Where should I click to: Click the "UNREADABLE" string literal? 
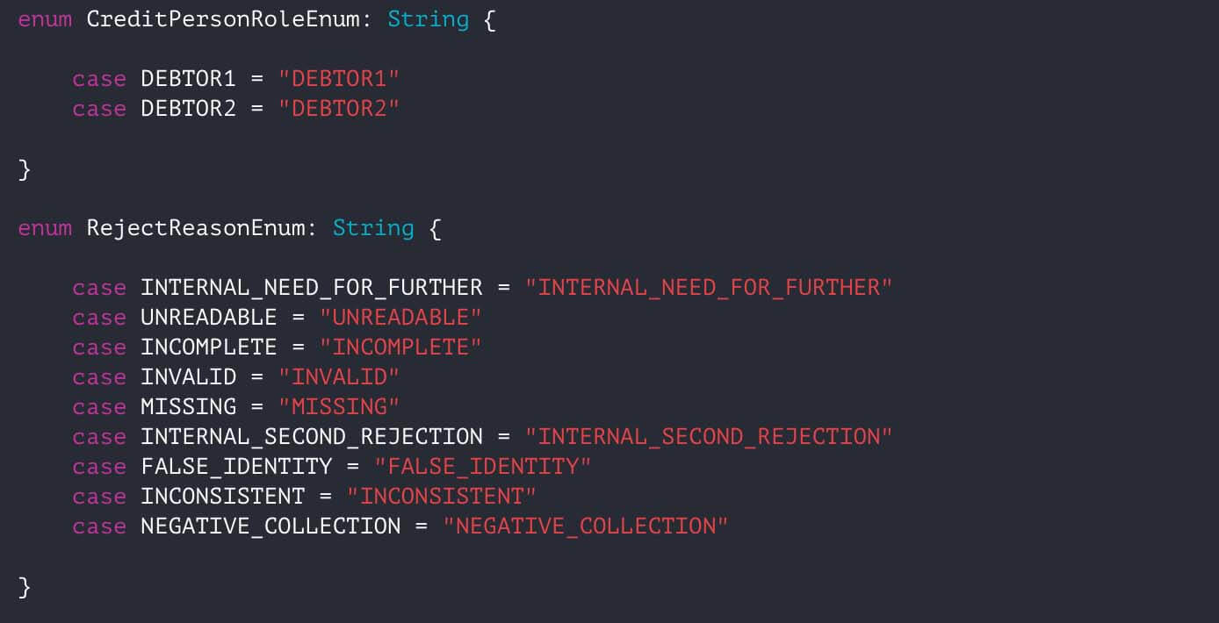(x=400, y=318)
